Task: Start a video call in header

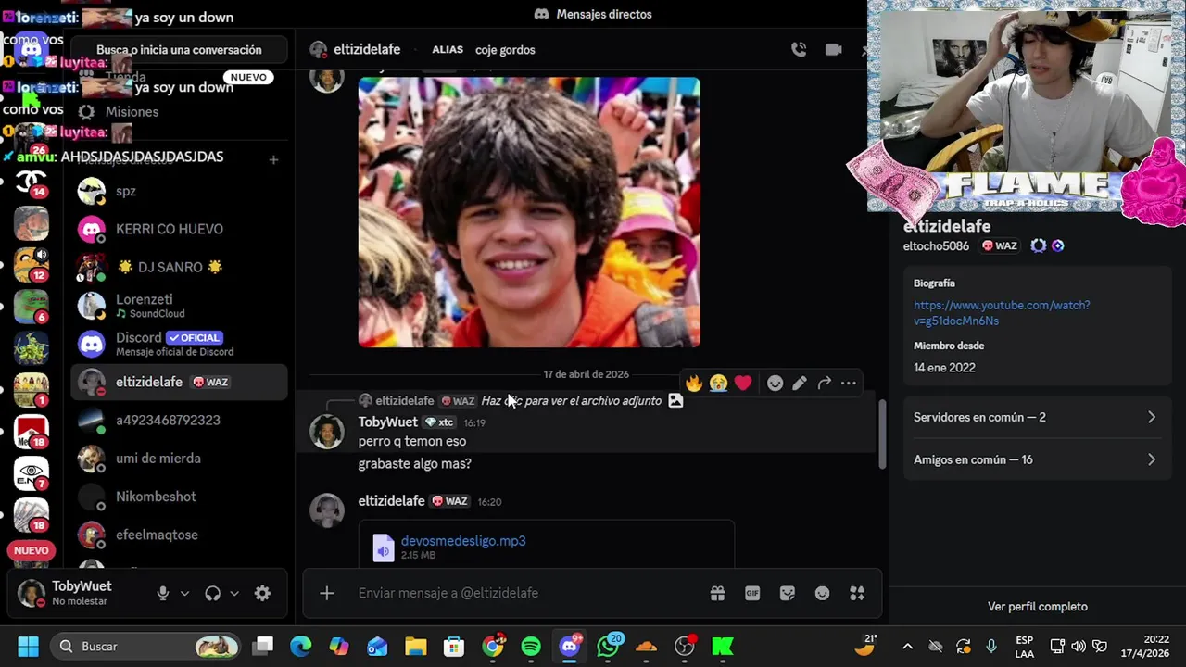Action: tap(834, 50)
